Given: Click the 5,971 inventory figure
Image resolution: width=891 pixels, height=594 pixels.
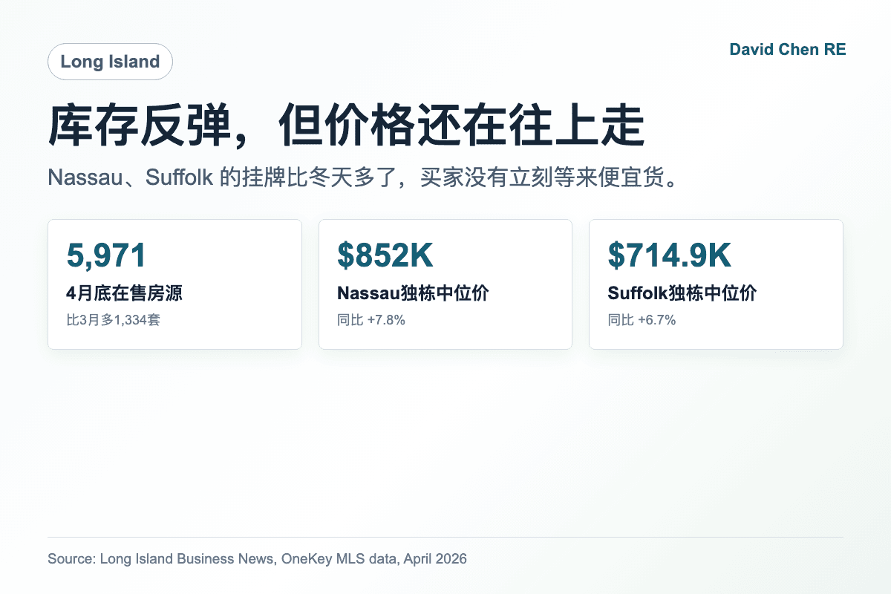Looking at the screenshot, I should pyautogui.click(x=107, y=255).
